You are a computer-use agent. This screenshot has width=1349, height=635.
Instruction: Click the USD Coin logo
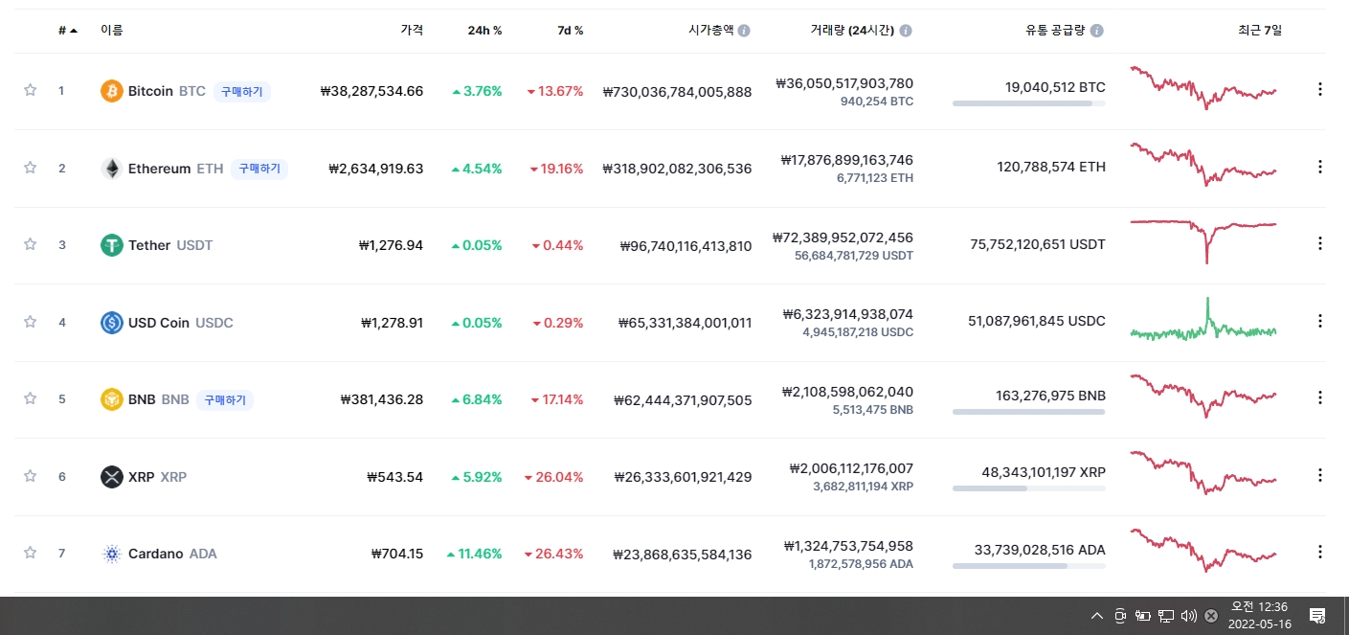click(x=112, y=323)
